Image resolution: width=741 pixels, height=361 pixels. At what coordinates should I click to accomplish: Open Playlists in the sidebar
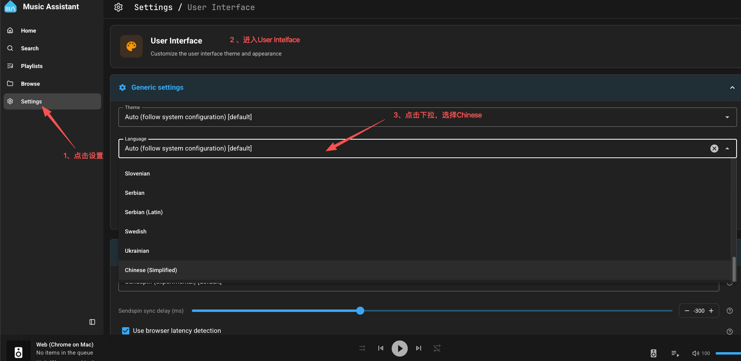pyautogui.click(x=31, y=66)
